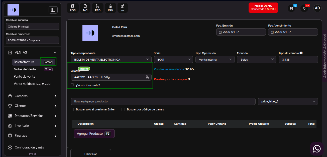327x157 pixels.
Task: Click the Pro 8 version label
Action: tap(33, 154)
